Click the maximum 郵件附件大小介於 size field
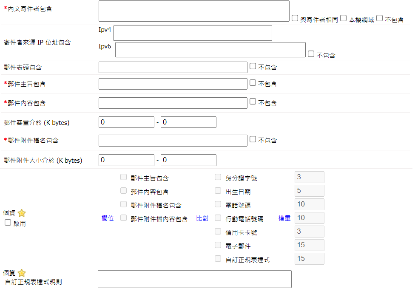Viewport: 415px width, 291px height. click(188, 160)
